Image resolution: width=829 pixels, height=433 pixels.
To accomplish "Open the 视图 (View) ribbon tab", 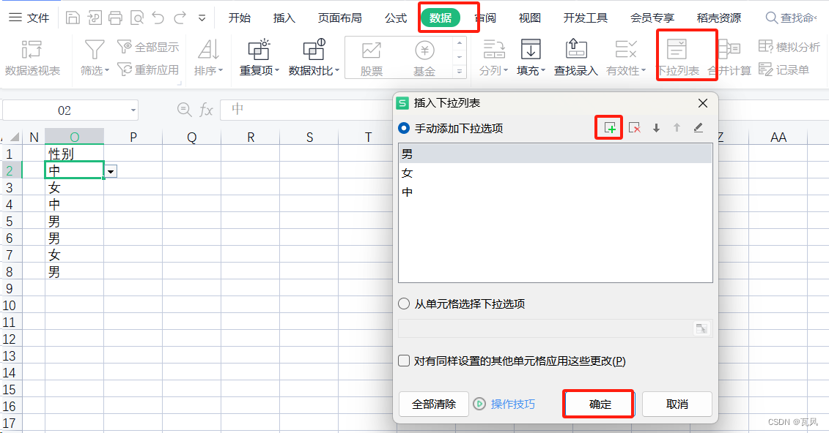I will tap(529, 18).
